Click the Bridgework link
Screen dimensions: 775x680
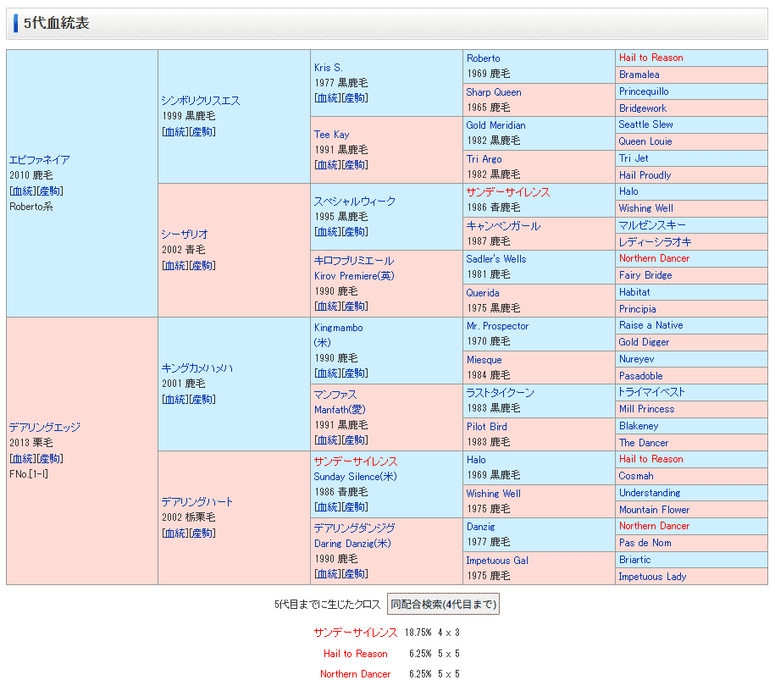tap(643, 108)
